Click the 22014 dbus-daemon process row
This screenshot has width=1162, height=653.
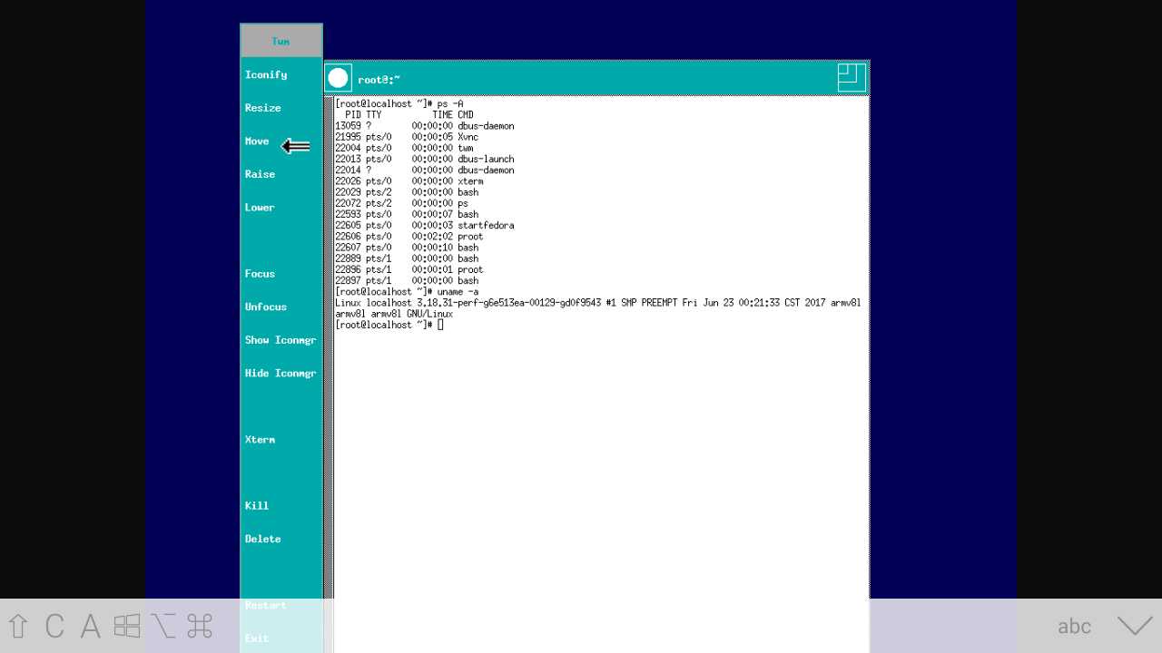(425, 170)
